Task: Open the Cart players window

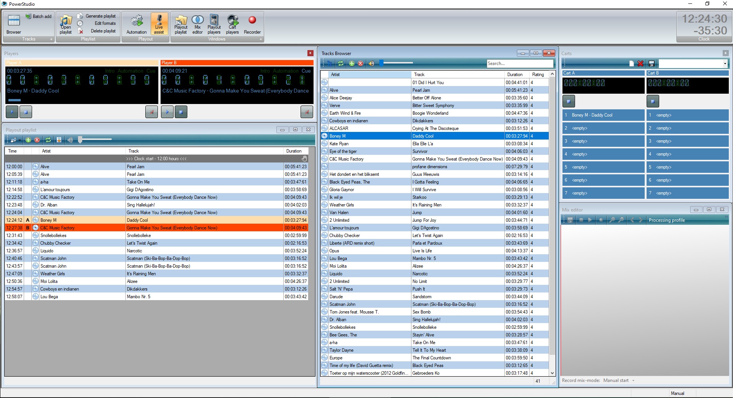Action: point(232,24)
